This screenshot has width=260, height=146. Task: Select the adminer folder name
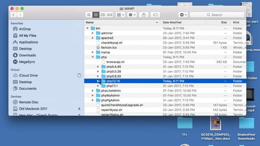click(107, 33)
